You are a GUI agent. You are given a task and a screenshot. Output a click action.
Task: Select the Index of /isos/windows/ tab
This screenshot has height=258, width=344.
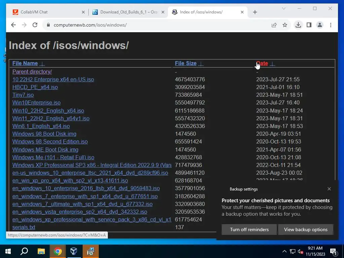tap(208, 12)
